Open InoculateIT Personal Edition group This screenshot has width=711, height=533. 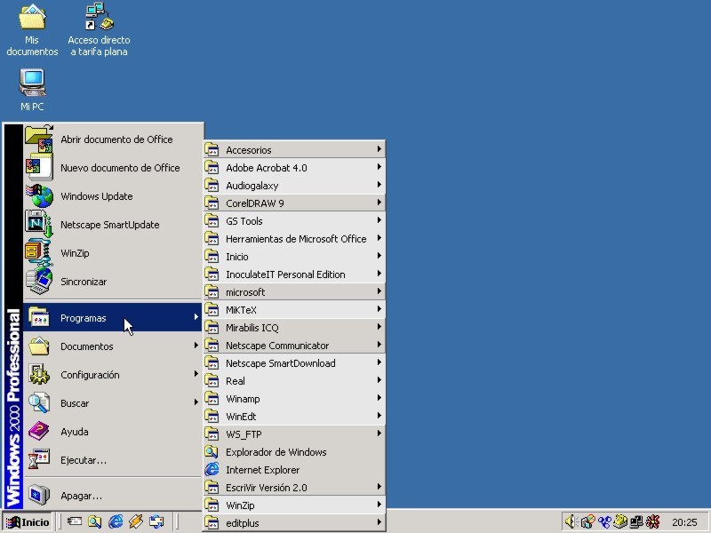[294, 274]
